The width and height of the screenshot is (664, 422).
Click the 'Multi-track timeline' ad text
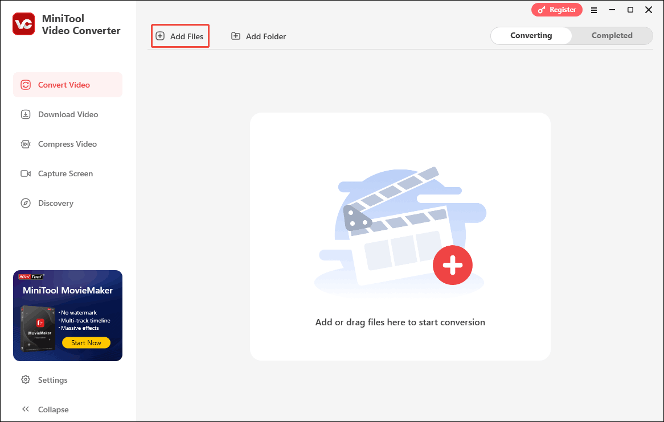(85, 321)
